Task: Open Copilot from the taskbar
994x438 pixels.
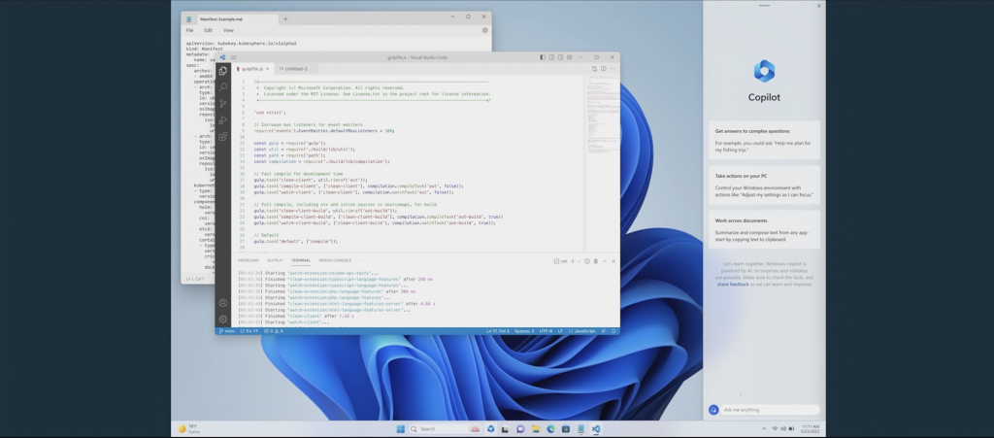Action: 490,429
